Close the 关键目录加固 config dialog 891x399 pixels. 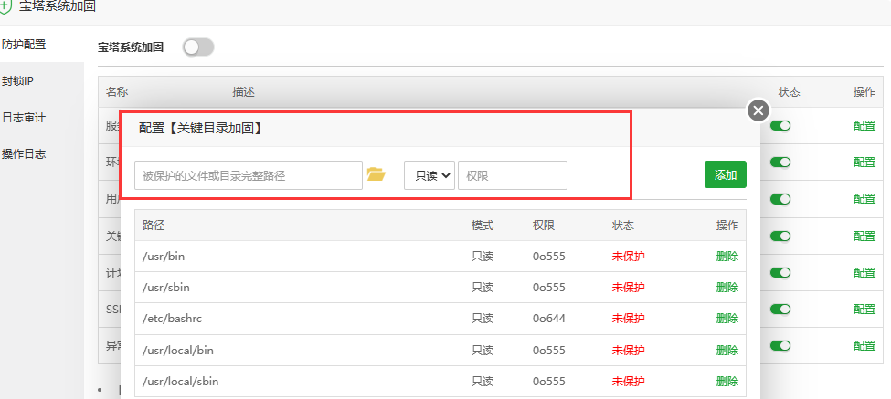pyautogui.click(x=758, y=110)
